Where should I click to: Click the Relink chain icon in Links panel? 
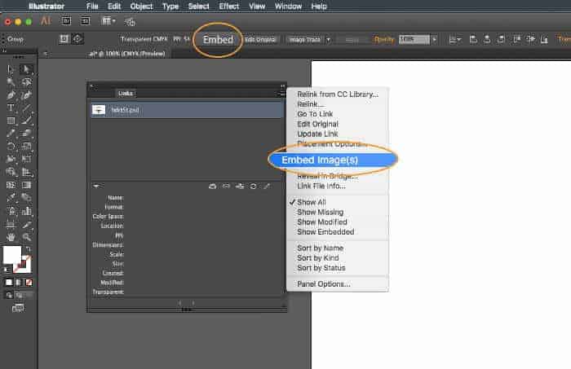[x=226, y=187]
